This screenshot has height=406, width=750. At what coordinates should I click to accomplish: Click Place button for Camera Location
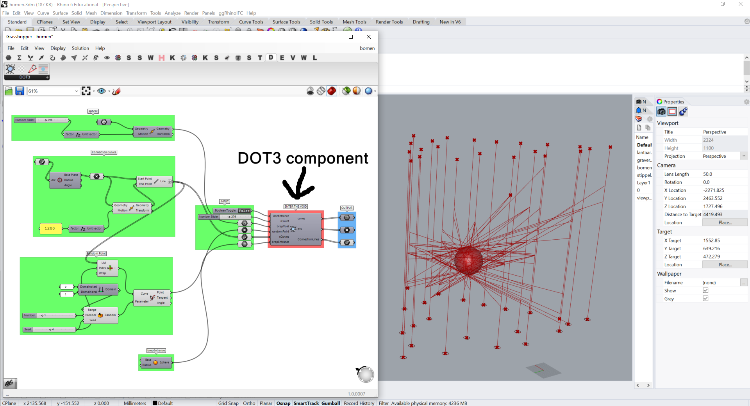(725, 223)
